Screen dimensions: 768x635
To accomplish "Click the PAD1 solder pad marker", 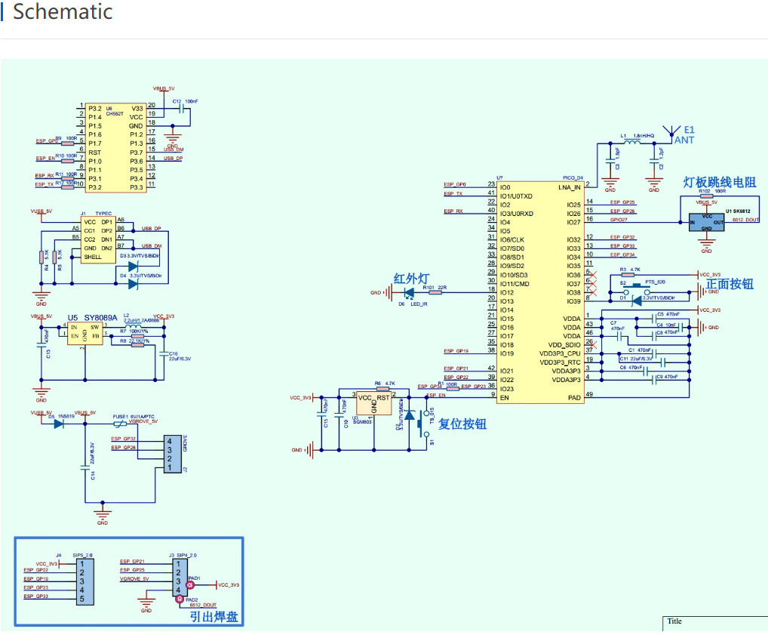I will [x=190, y=584].
